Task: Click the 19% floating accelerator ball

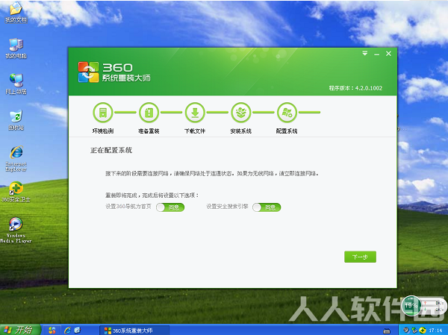Action: coord(411,306)
